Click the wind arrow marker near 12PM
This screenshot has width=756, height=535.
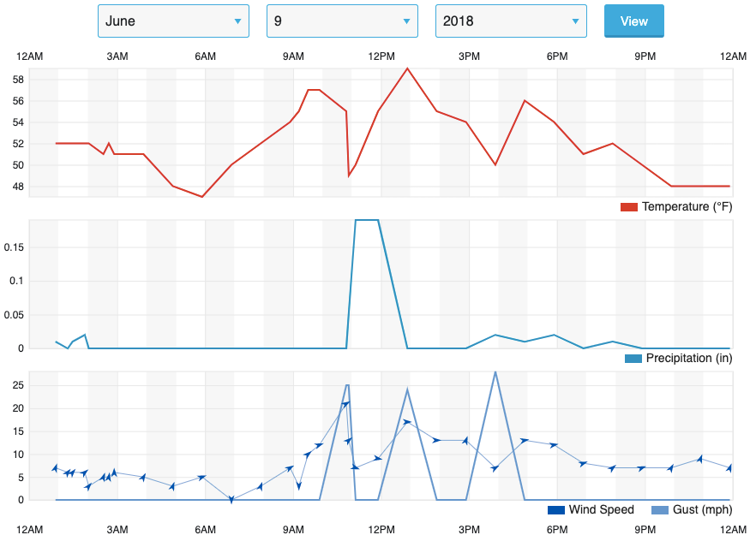(x=378, y=458)
